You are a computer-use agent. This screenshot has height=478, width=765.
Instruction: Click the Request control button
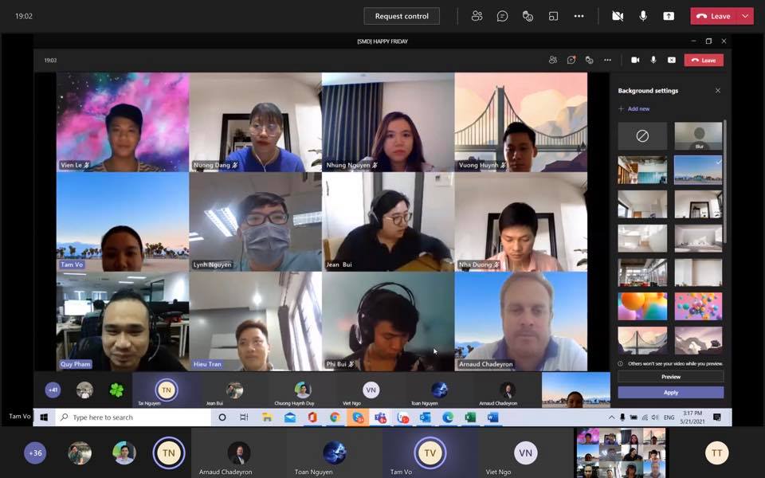(x=402, y=16)
